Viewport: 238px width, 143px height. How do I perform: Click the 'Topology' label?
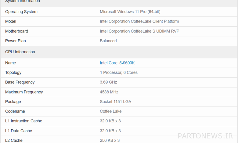[x=13, y=73]
